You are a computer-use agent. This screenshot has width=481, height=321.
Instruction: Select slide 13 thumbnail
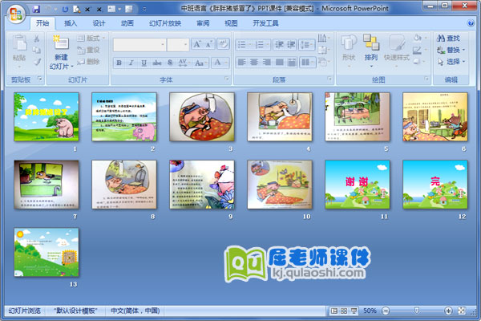click(46, 252)
